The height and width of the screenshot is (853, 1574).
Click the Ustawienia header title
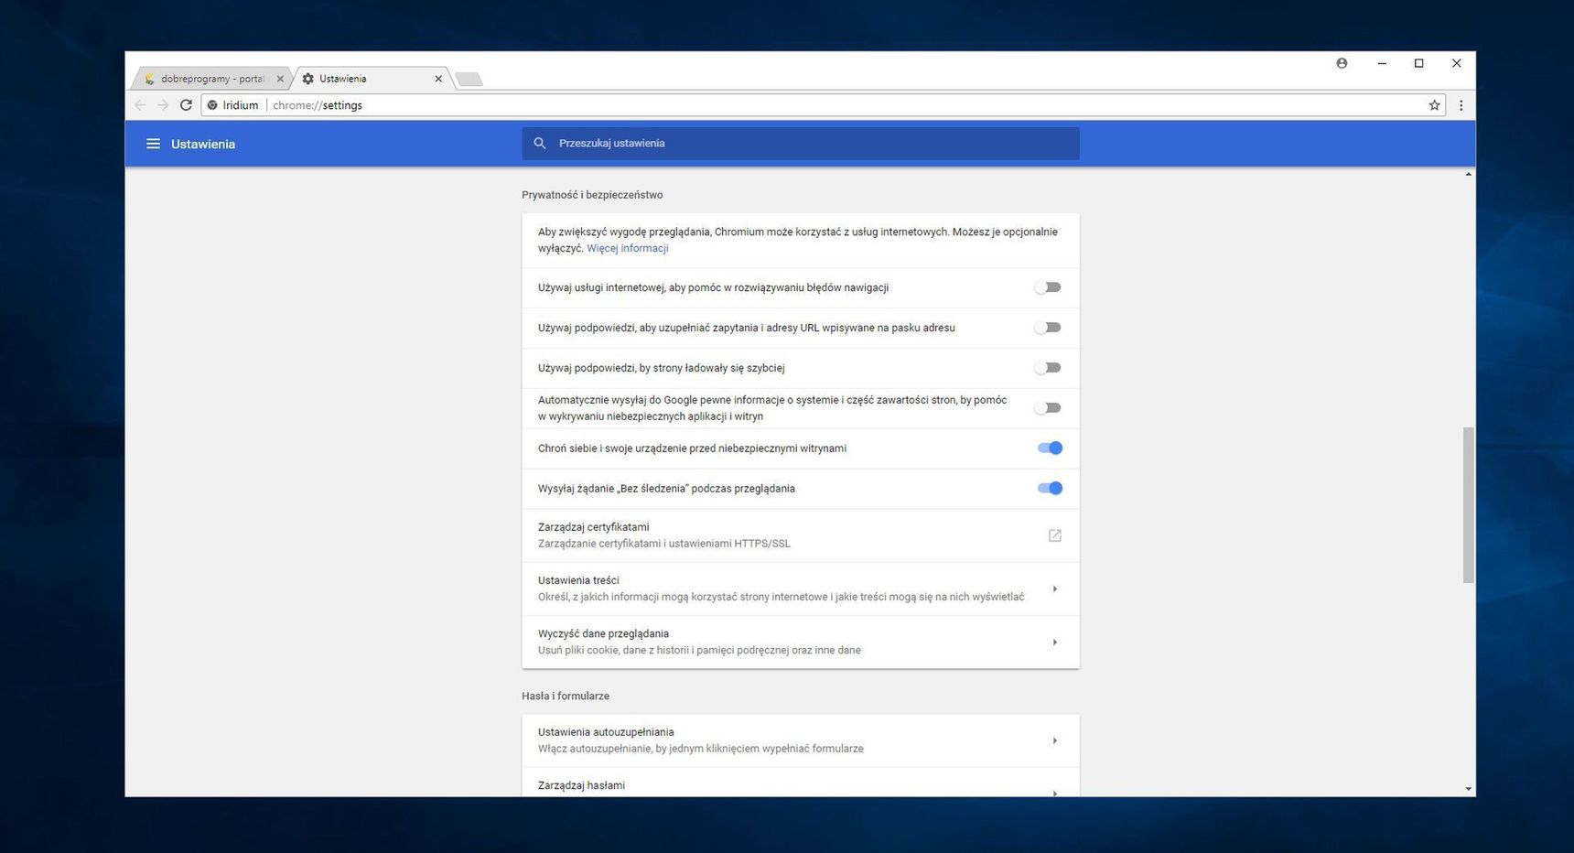click(x=203, y=145)
